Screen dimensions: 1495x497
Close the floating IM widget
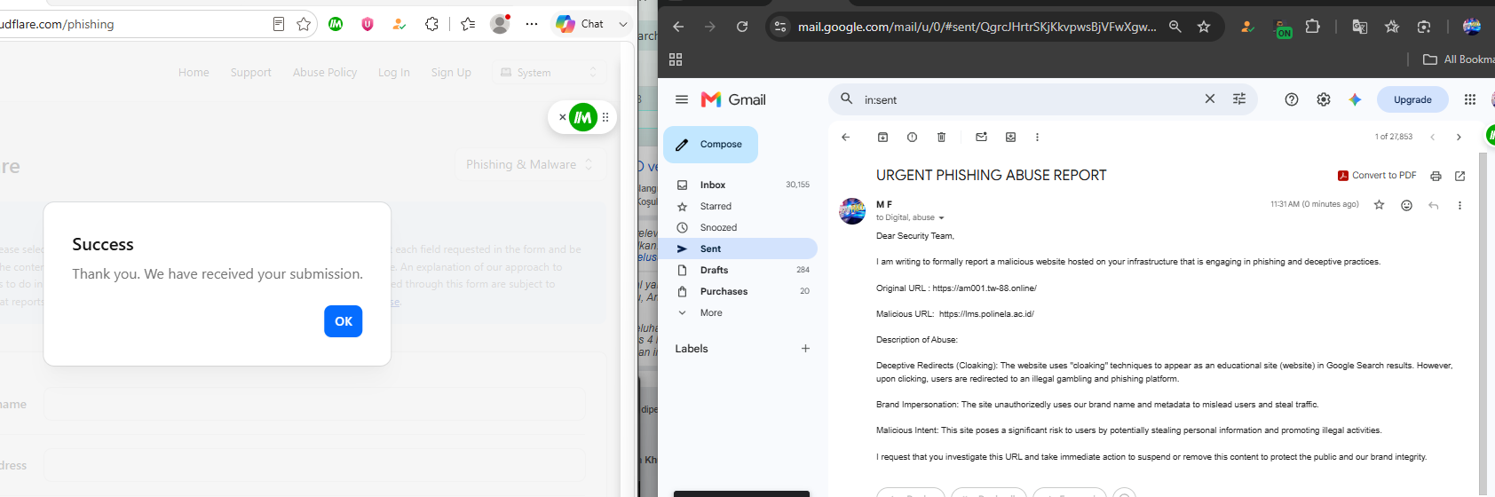pos(562,117)
